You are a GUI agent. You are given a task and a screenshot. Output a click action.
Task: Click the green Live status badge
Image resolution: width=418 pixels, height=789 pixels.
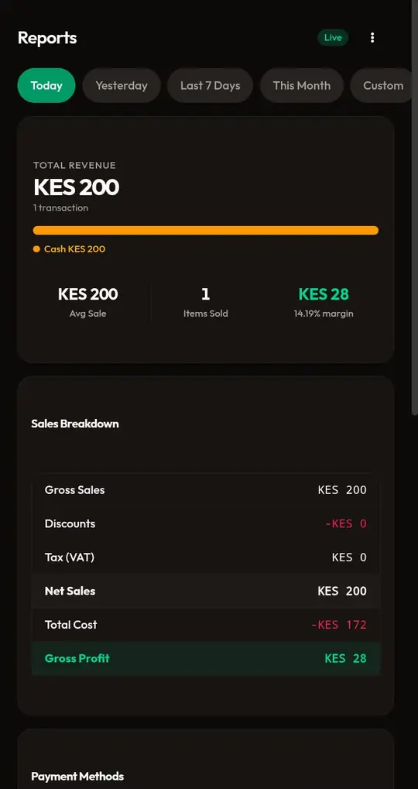point(333,38)
